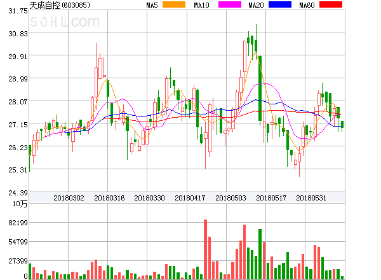Click the 24.39 price axis label
The image size is (381, 280).
click(x=18, y=193)
